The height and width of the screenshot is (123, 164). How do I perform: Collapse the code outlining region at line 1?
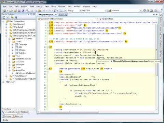[x=48, y=23]
